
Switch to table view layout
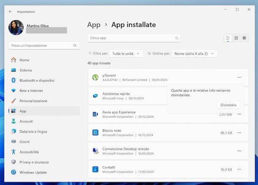[x=244, y=38]
